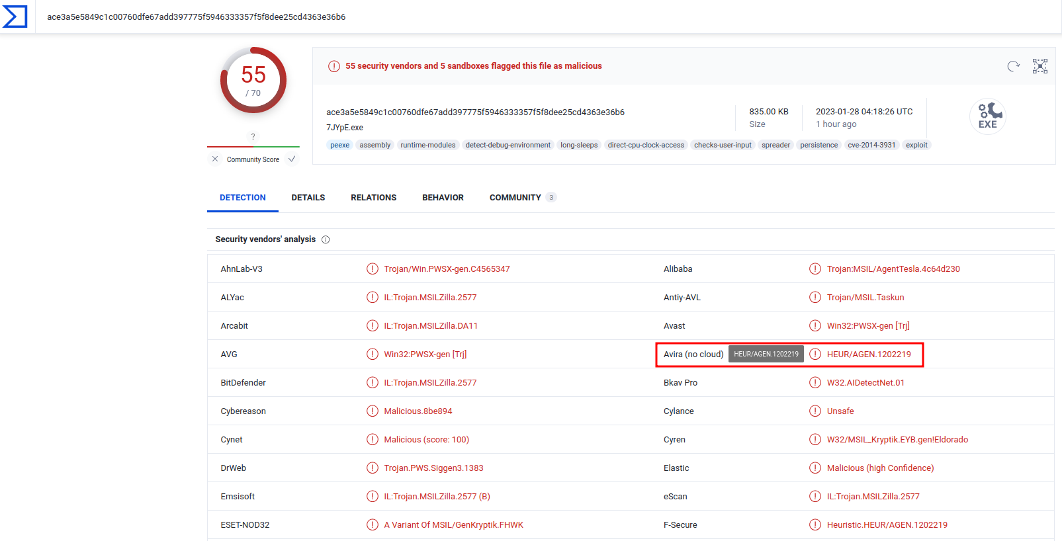Select the spreader tag

(776, 145)
